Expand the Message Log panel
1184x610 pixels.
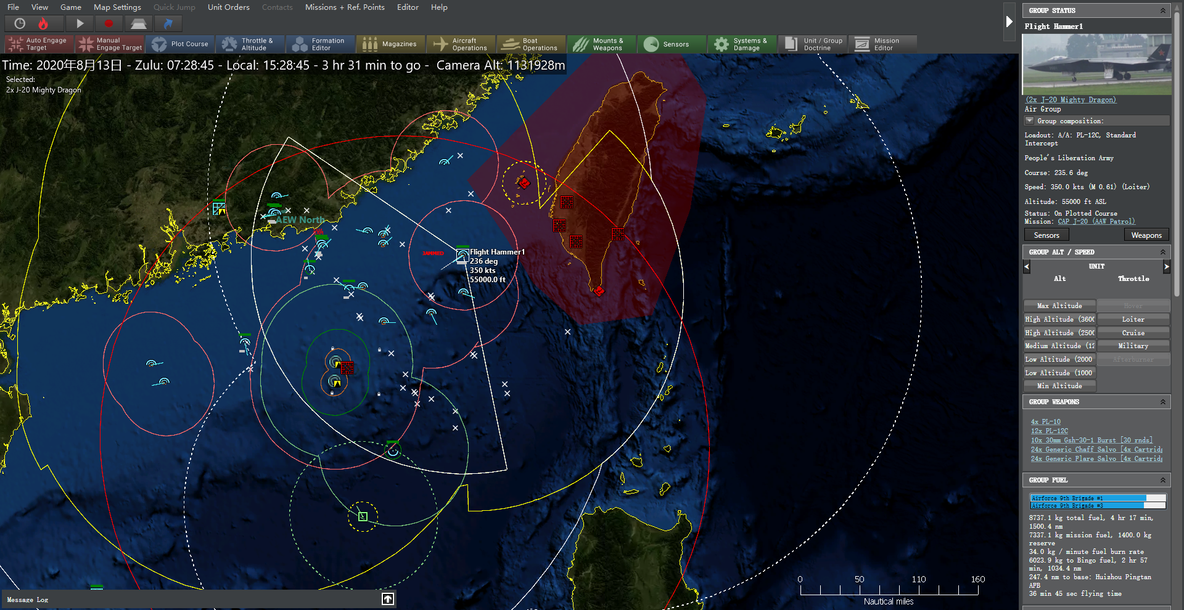388,599
